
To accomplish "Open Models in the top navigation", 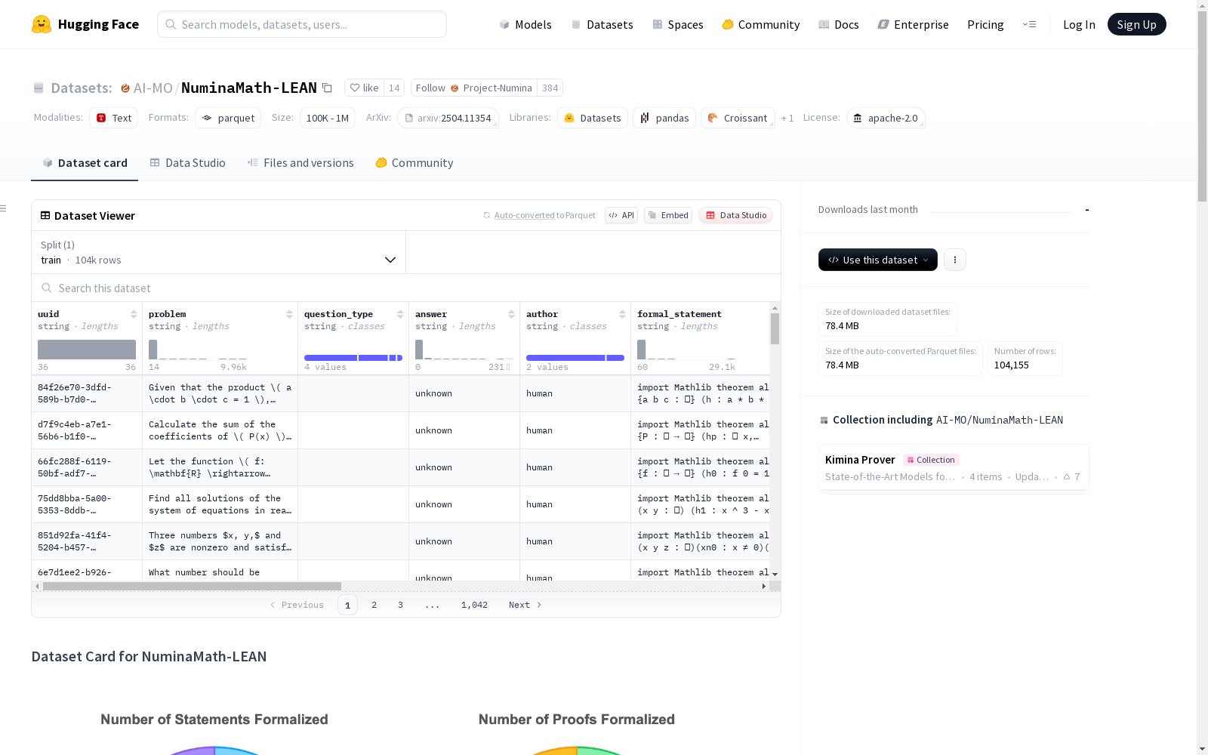I will [525, 24].
